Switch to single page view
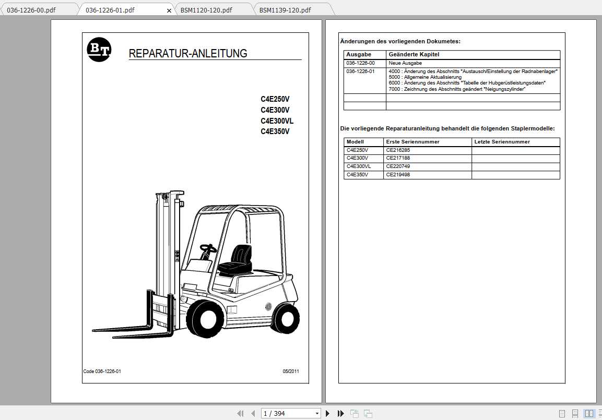Image resolution: width=602 pixels, height=420 pixels. click(x=562, y=414)
